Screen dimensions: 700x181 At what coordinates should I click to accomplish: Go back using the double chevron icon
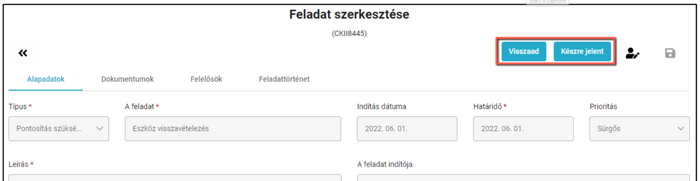click(x=23, y=53)
